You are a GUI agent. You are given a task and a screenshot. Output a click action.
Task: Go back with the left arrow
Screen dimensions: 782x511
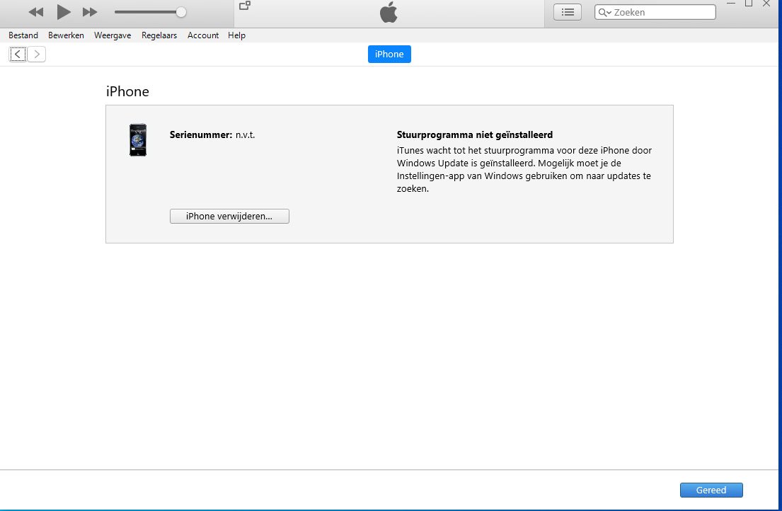pyautogui.click(x=18, y=54)
